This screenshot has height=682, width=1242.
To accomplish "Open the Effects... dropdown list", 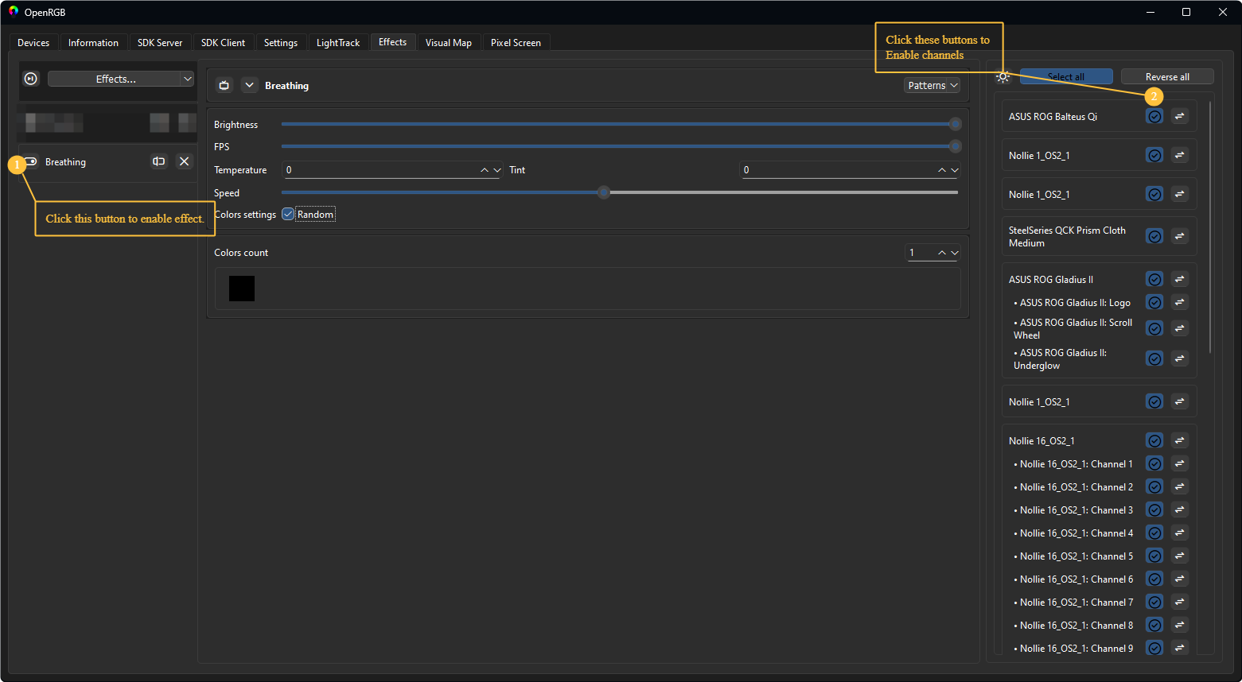I will pos(121,79).
